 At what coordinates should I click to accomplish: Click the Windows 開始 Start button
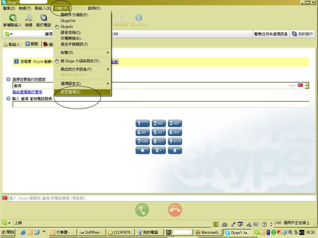coord(8,232)
